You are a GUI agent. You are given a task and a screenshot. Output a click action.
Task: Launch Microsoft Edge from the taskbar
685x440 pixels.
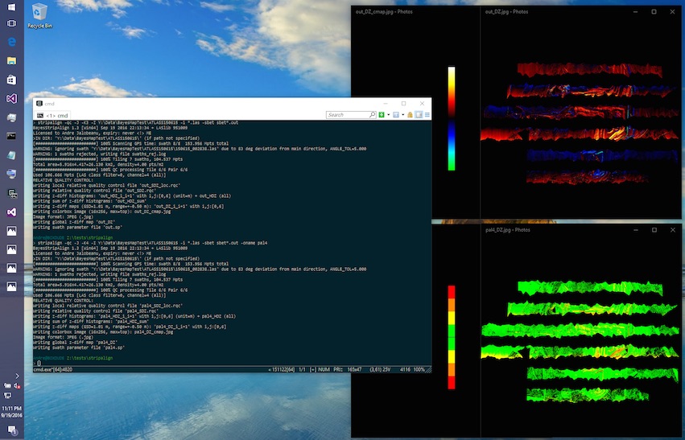[12, 42]
